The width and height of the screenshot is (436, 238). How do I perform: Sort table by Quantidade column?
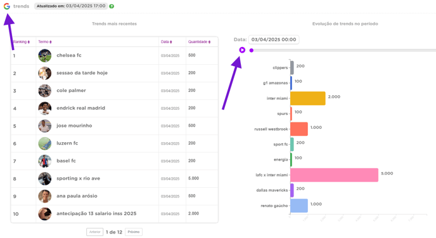point(199,42)
